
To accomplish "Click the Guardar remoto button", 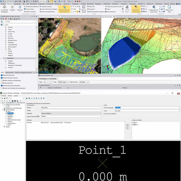I will pyautogui.click(x=46, y=7).
